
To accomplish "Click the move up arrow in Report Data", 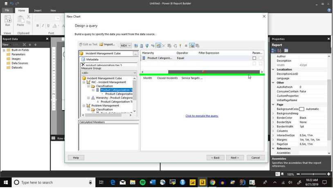I will point(30,45).
